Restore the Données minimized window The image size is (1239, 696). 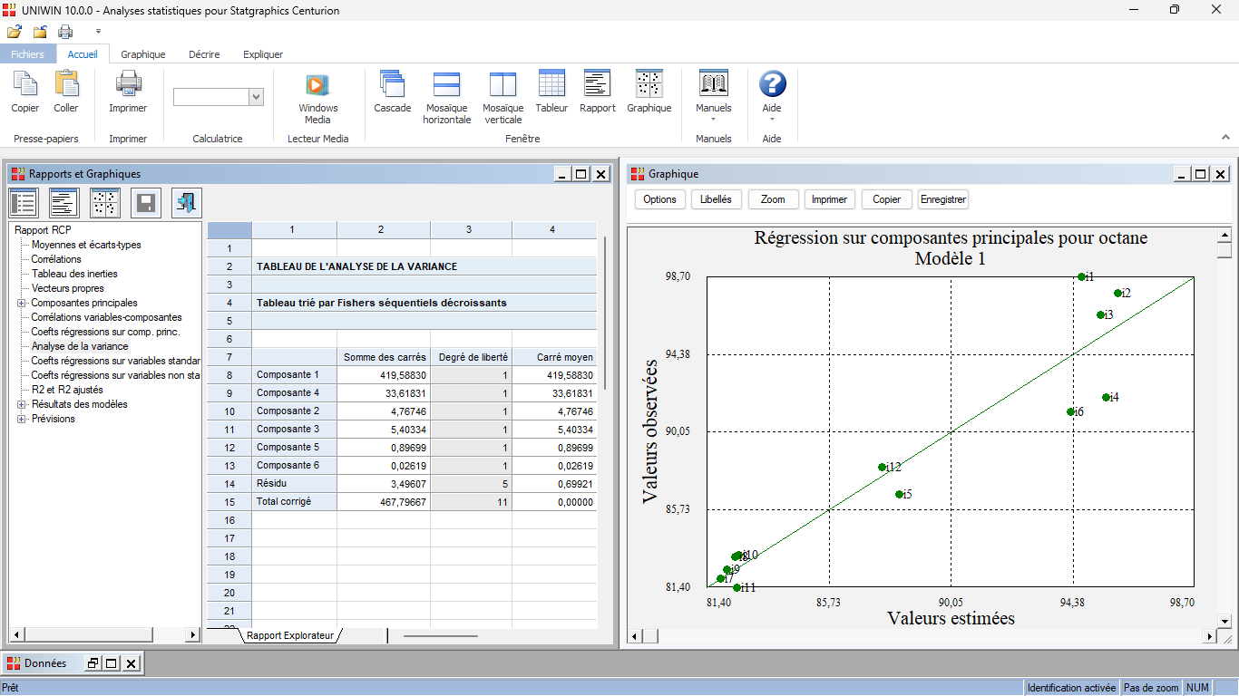click(x=93, y=663)
